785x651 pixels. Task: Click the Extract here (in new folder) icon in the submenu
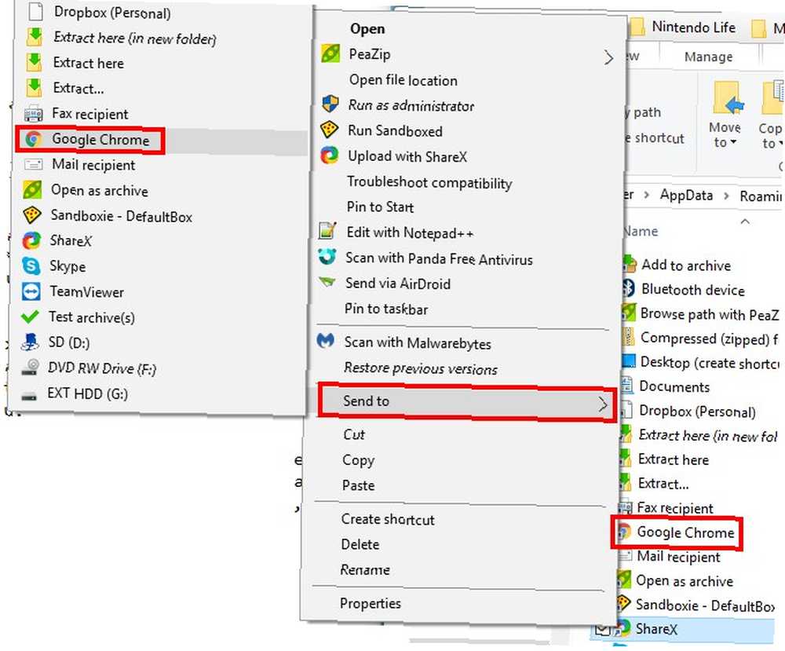click(x=34, y=37)
